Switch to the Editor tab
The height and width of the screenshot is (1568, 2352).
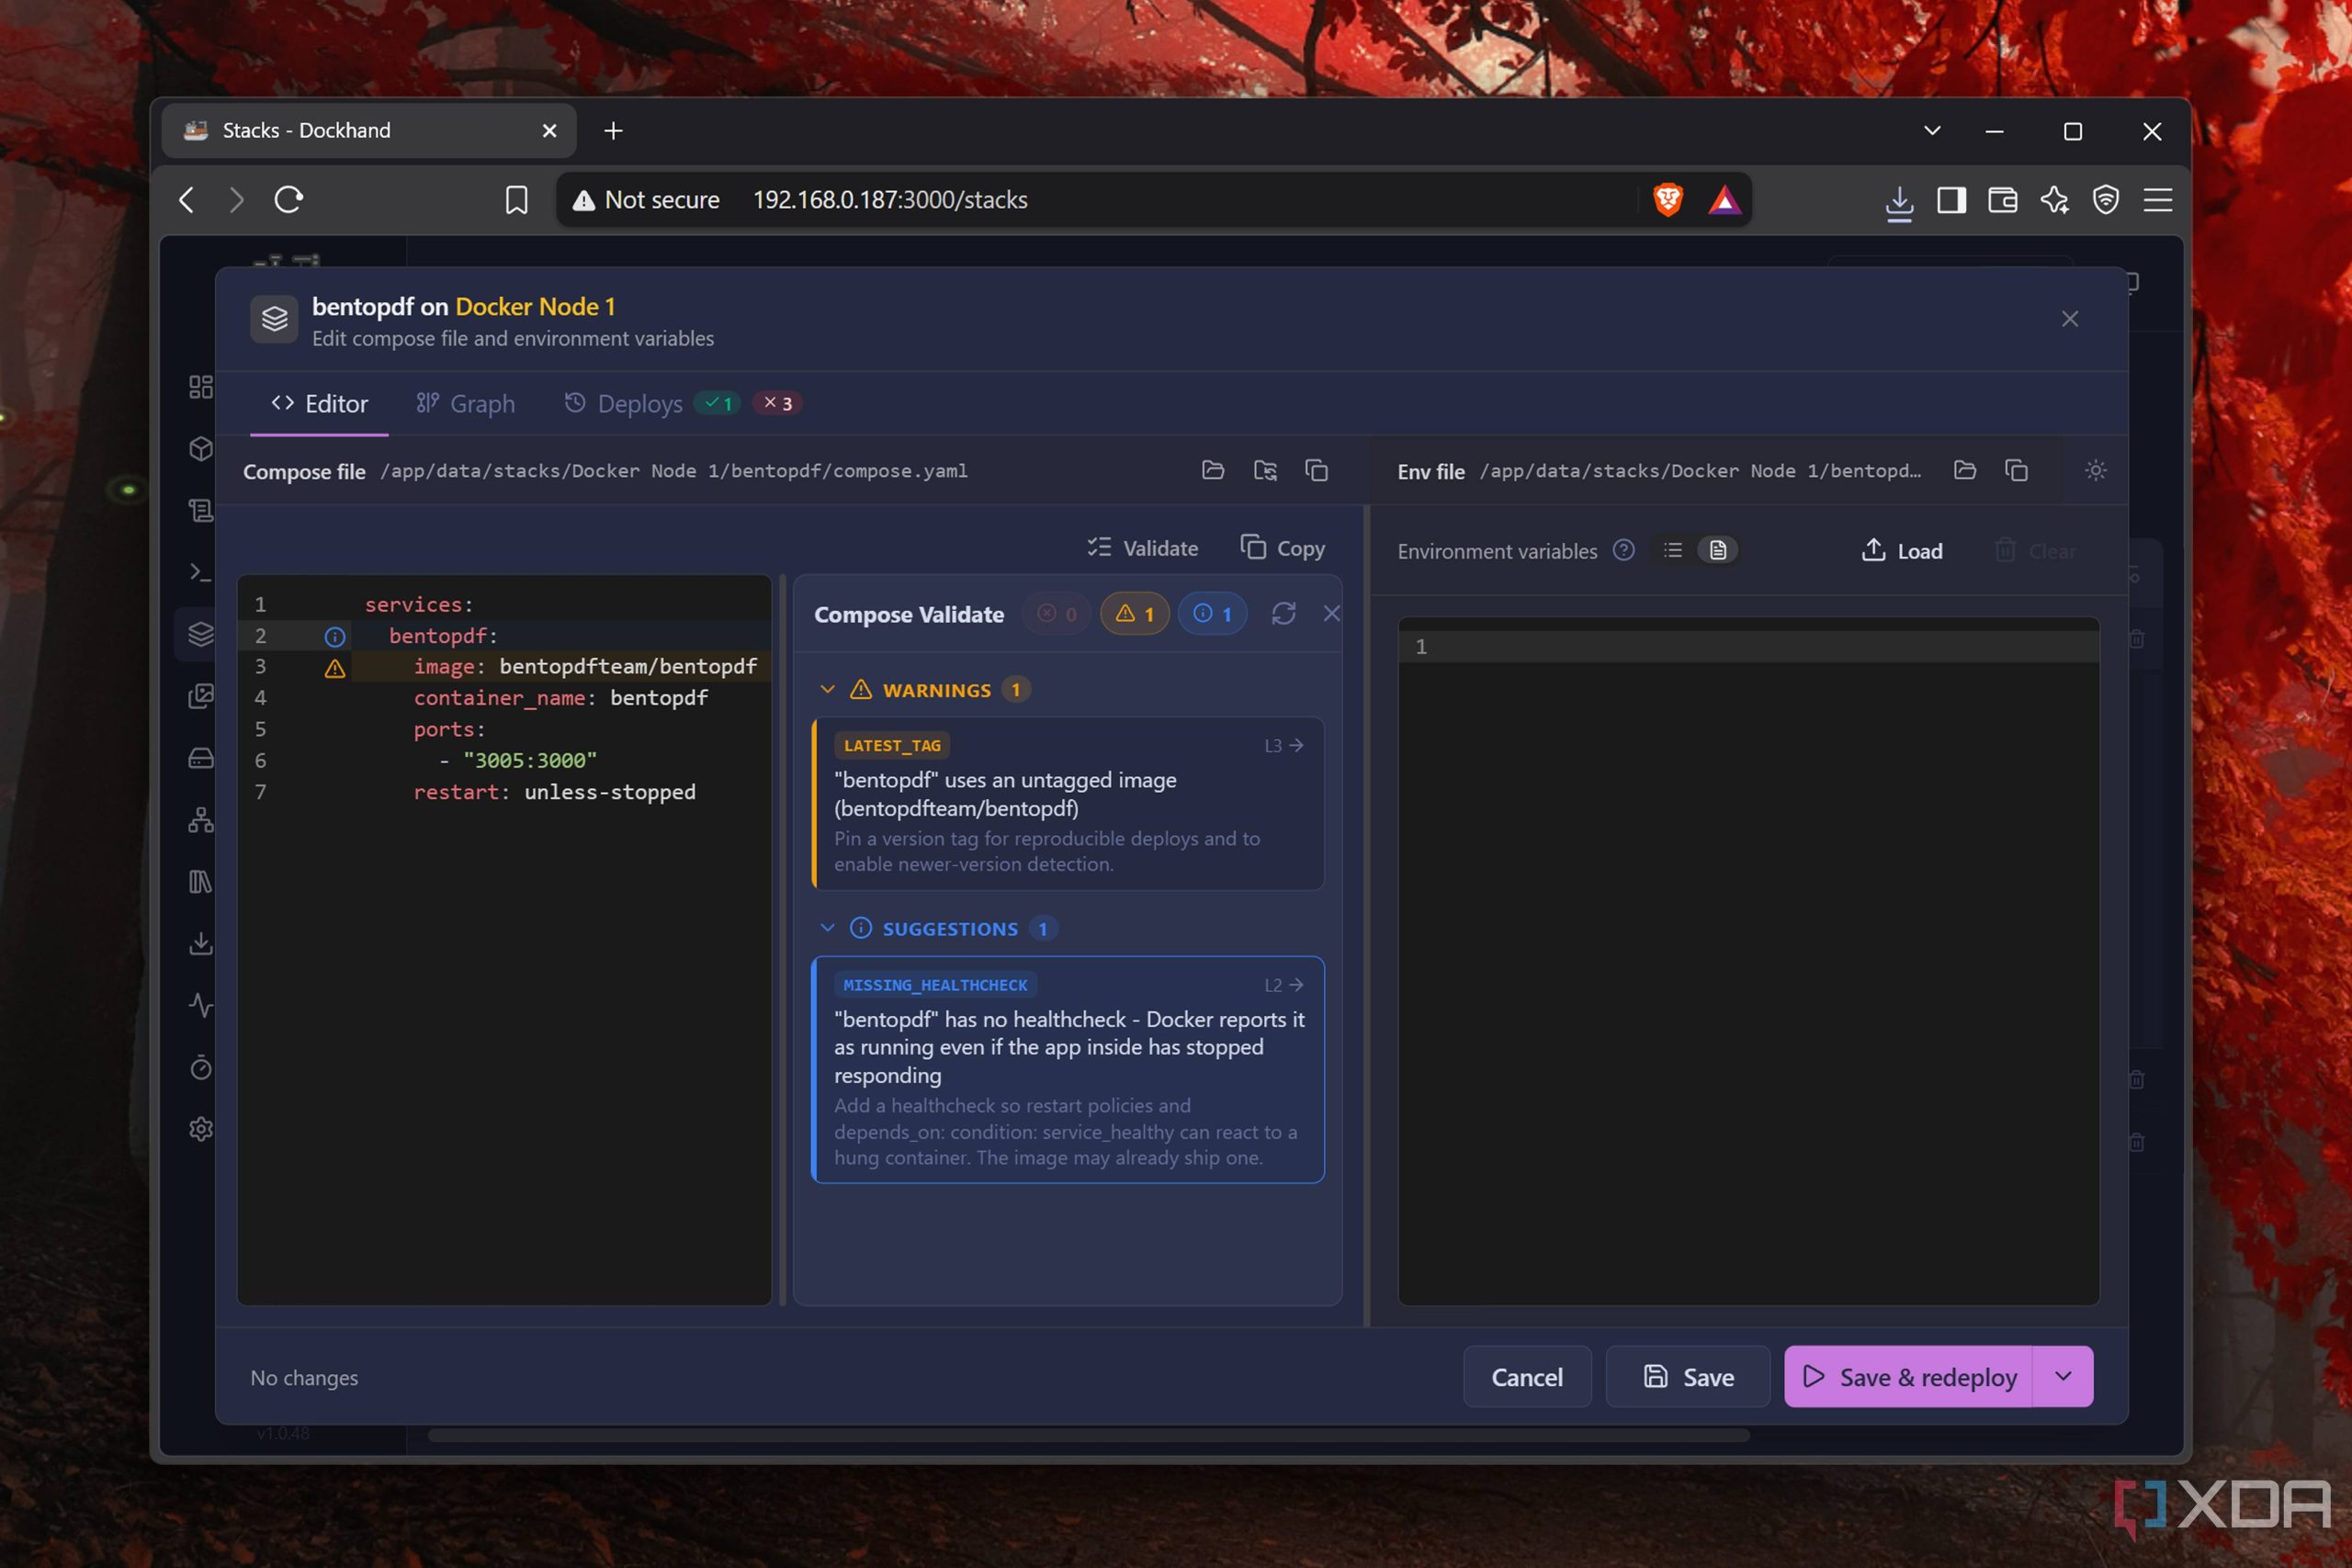[x=320, y=403]
